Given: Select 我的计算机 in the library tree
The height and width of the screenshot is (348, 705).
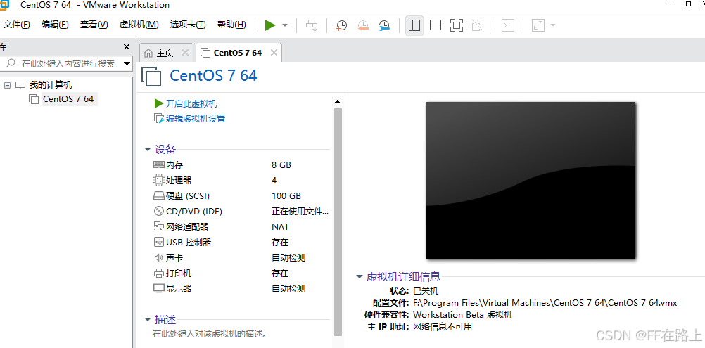Looking at the screenshot, I should [51, 85].
